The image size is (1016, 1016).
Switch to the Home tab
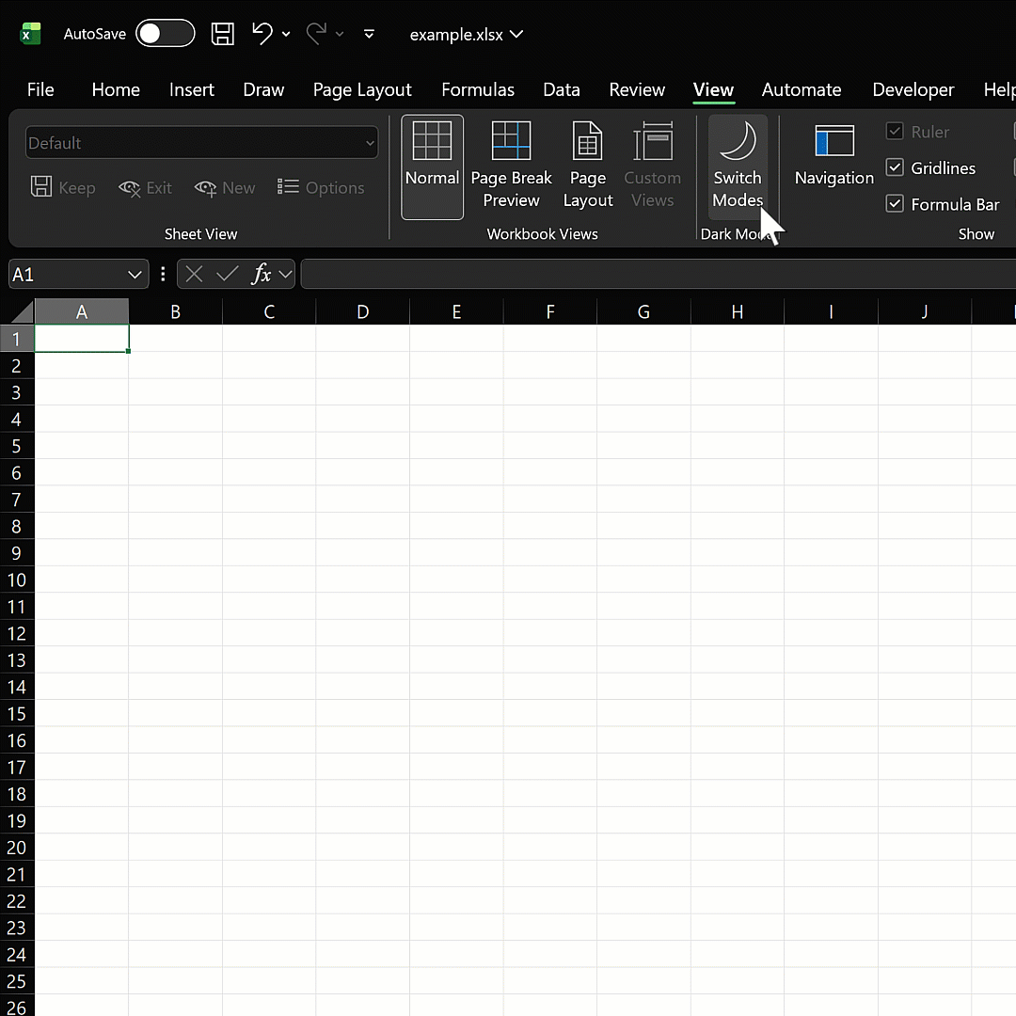[x=116, y=89]
